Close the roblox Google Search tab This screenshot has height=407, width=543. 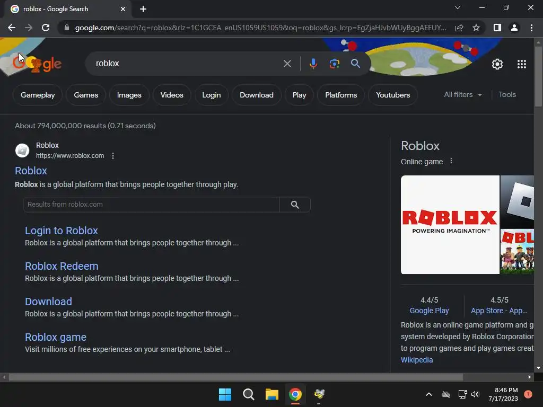[123, 9]
